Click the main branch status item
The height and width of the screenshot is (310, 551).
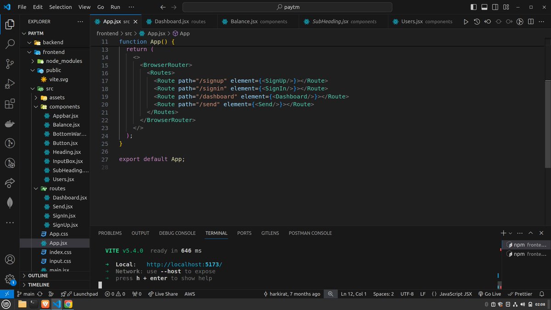coord(26,294)
